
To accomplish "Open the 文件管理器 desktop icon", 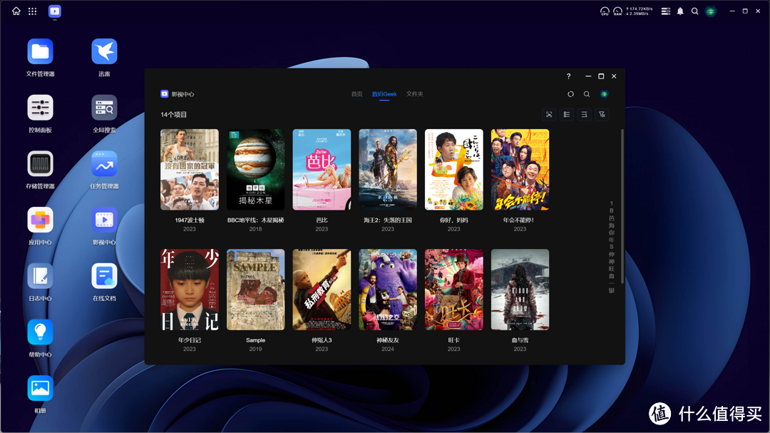I will 40,51.
